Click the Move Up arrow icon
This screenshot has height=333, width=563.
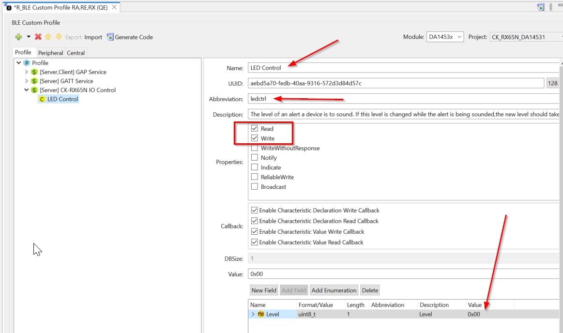point(48,37)
